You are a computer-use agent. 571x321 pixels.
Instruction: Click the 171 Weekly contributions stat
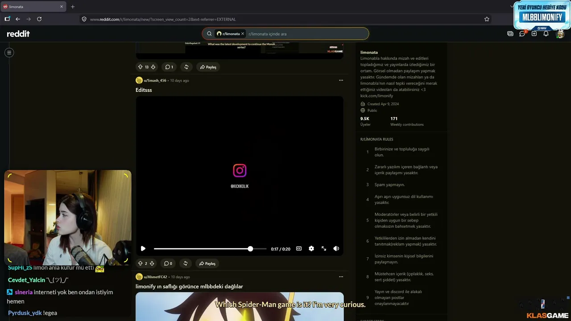[x=407, y=121]
